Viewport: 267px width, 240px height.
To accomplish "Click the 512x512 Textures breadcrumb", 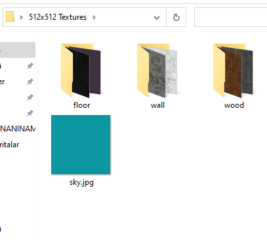I will [x=58, y=17].
